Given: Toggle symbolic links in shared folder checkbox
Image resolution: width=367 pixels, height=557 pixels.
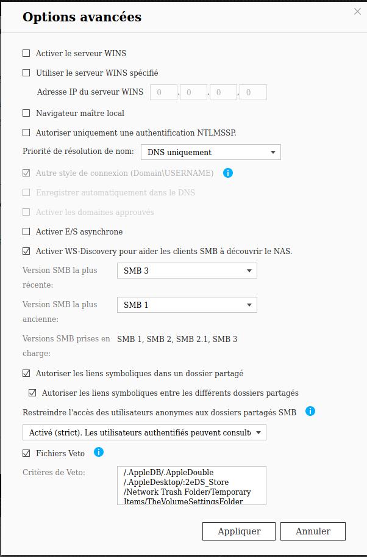Looking at the screenshot, I should point(26,373).
